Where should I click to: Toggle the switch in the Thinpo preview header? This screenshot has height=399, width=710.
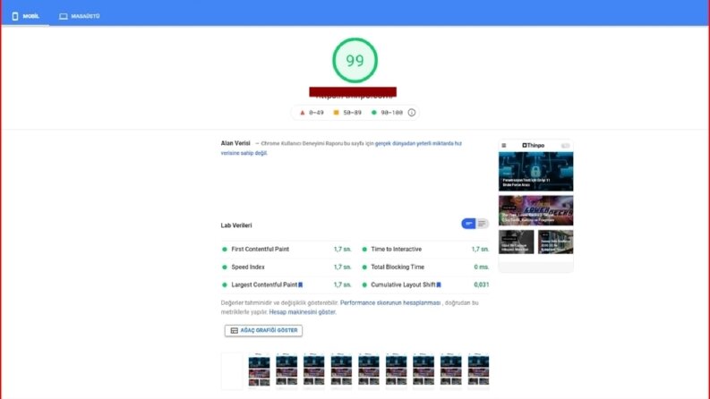[565, 146]
